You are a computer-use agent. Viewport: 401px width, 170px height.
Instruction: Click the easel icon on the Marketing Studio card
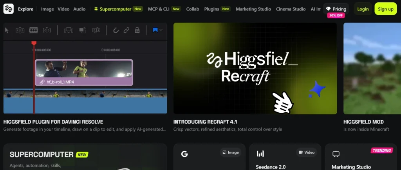(x=336, y=154)
